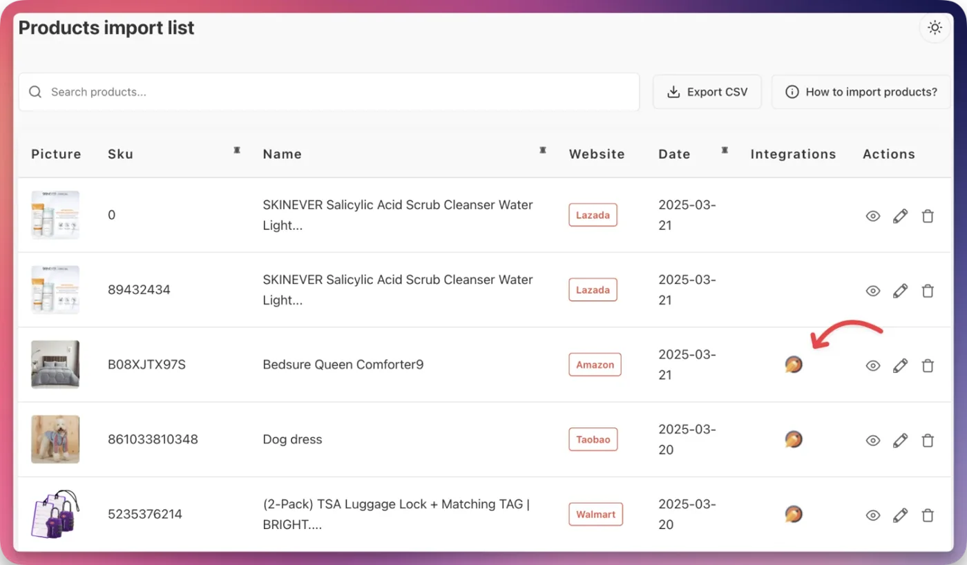
Task: Delete the product with Sku 0
Action: [x=928, y=216]
